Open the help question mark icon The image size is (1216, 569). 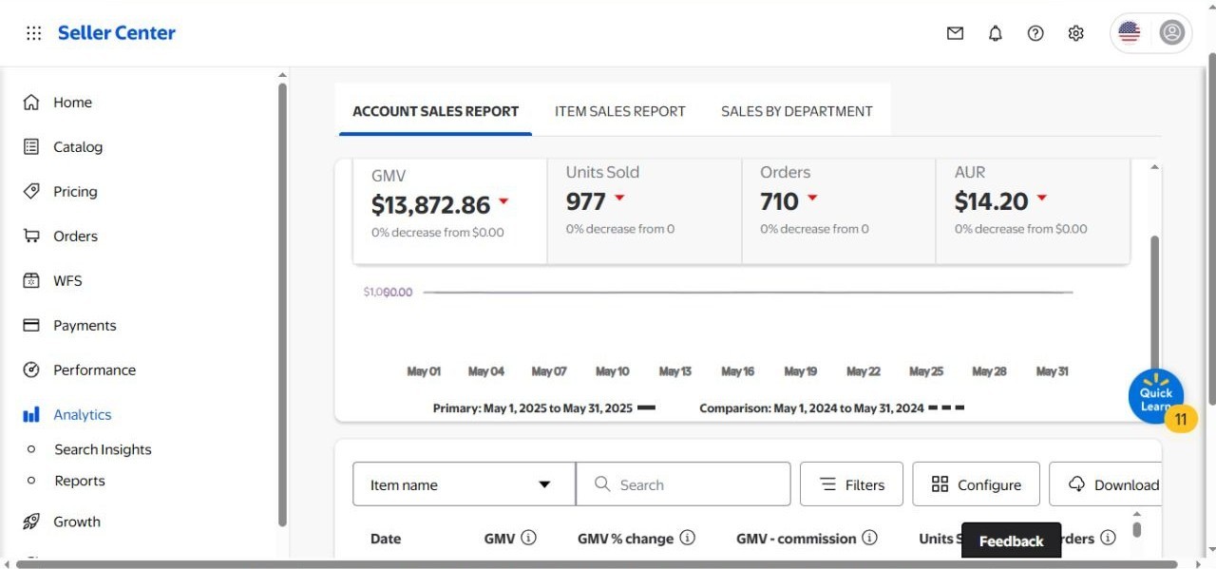coord(1035,33)
